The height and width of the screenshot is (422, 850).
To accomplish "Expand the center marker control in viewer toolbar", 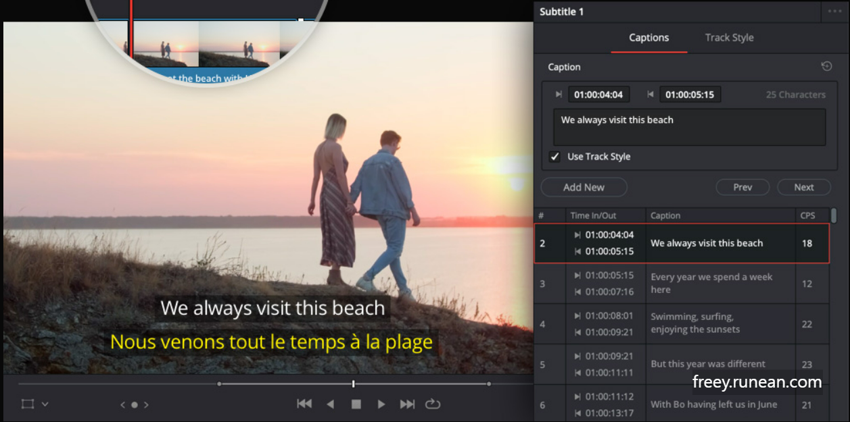I will pos(133,404).
